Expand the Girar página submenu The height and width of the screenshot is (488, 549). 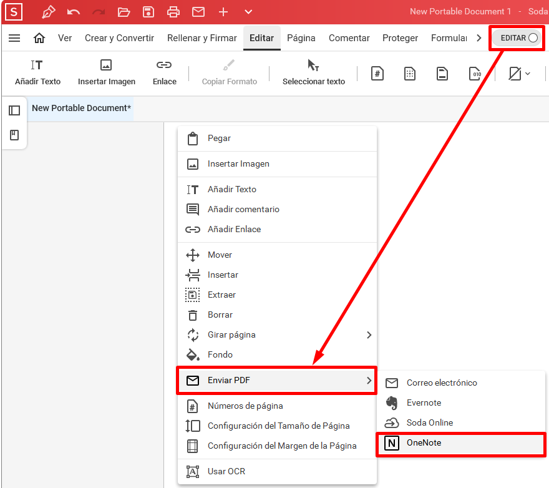[277, 335]
